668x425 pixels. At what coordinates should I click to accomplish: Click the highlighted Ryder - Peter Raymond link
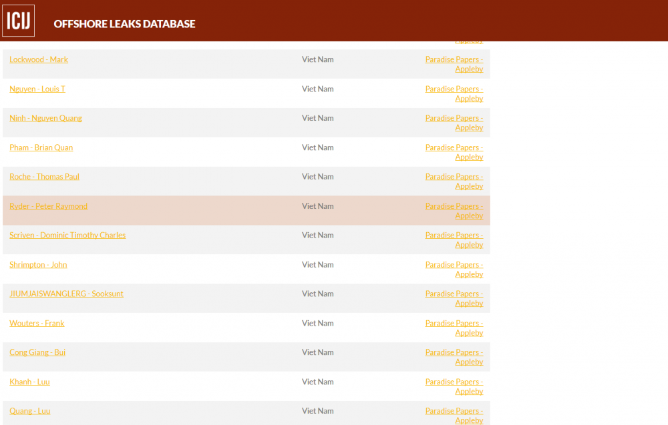(48, 206)
